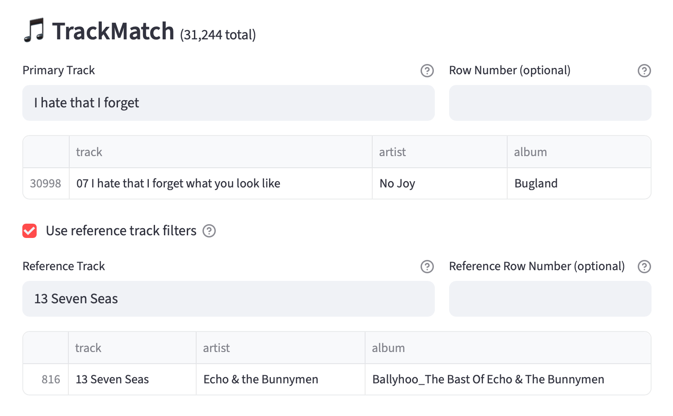Focus the Row Number optional field
This screenshot has width=673, height=416.
(x=550, y=102)
